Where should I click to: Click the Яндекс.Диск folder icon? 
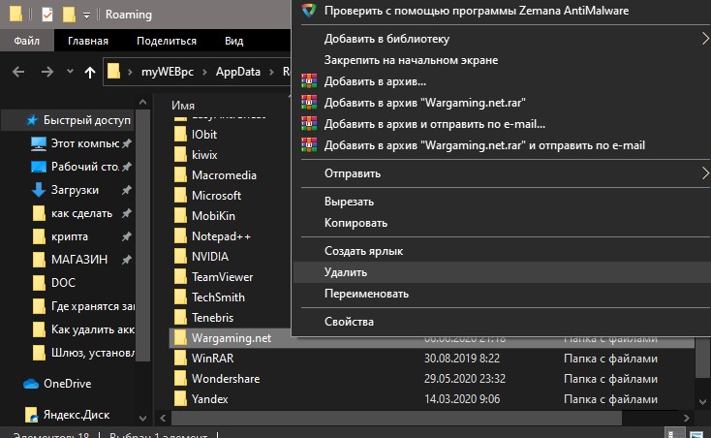[31, 415]
